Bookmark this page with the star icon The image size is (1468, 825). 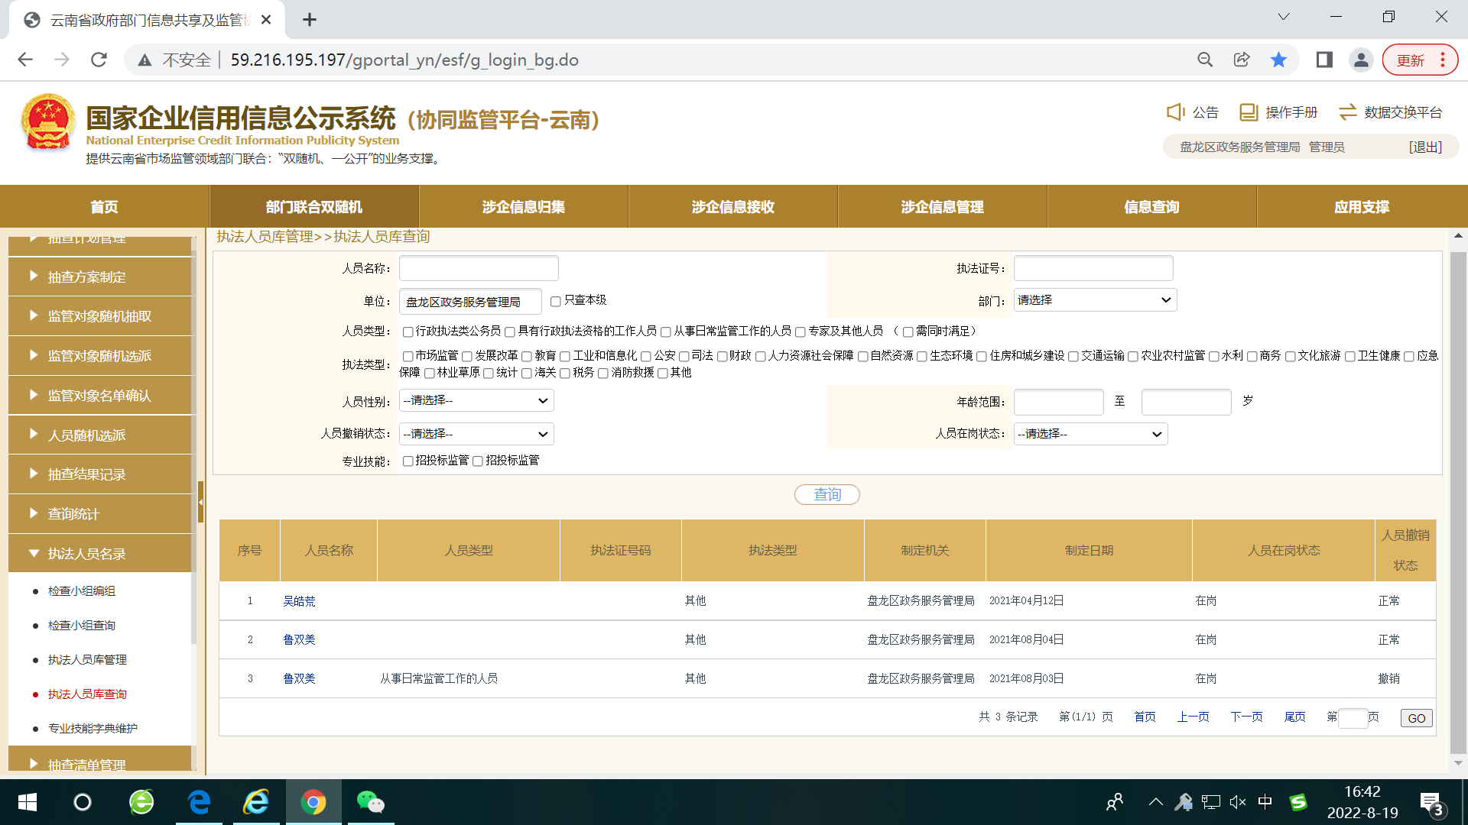click(1278, 60)
